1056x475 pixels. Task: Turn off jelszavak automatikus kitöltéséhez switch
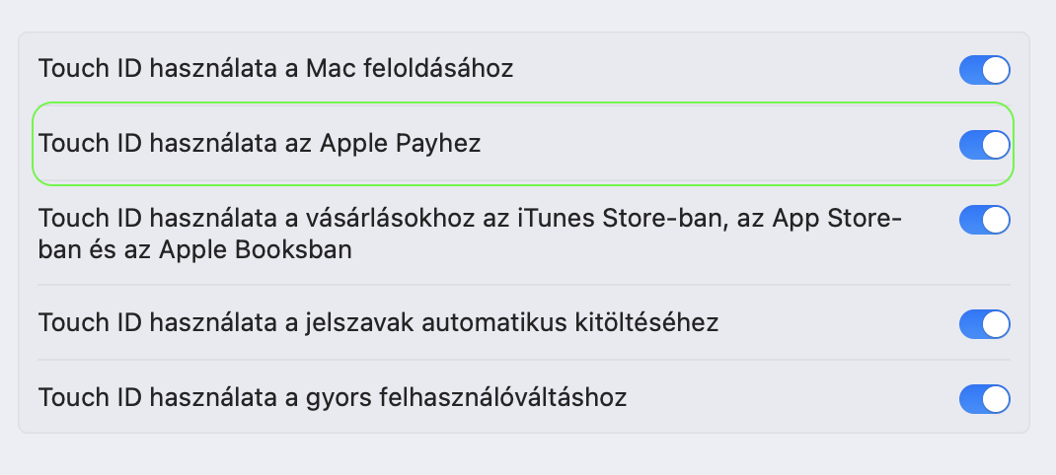(x=984, y=323)
